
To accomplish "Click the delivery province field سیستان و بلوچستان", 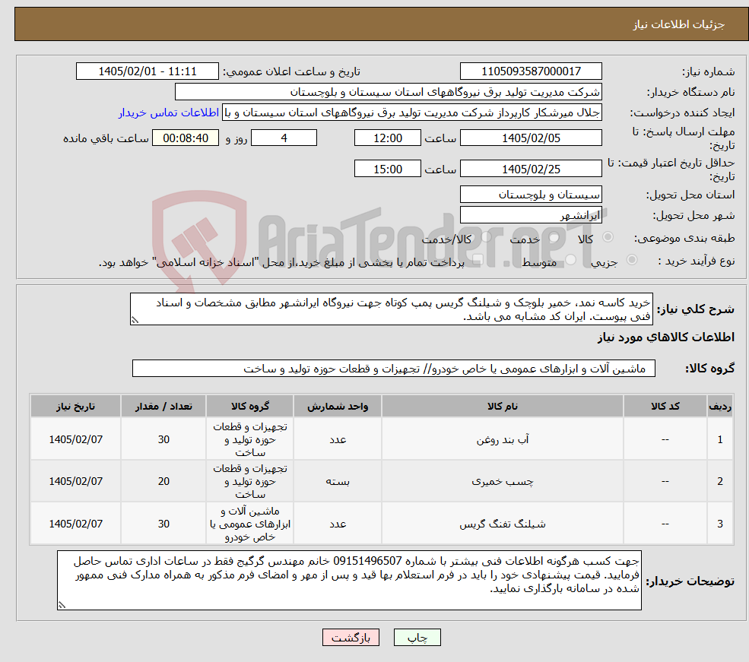I will pyautogui.click(x=531, y=195).
